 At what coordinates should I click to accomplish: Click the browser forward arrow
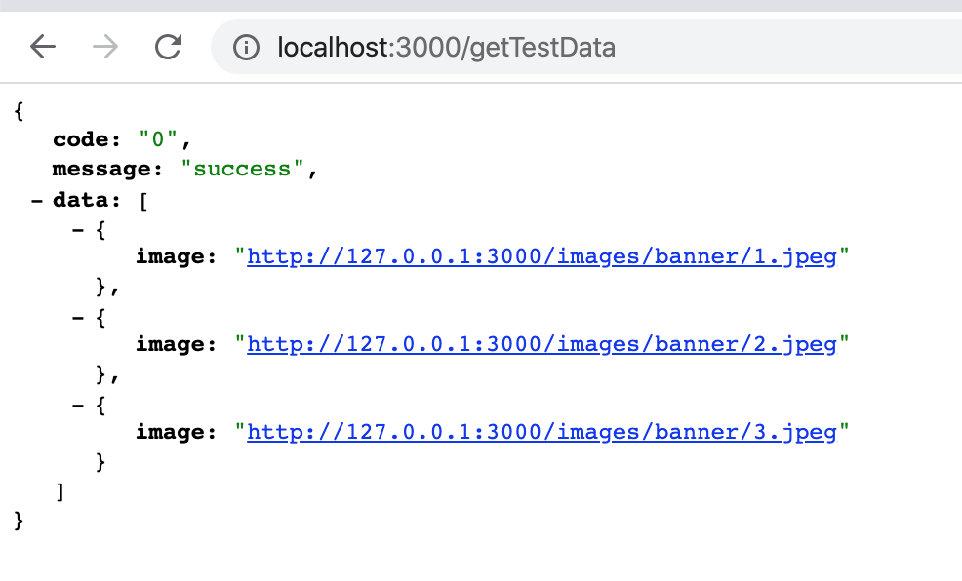(x=105, y=47)
